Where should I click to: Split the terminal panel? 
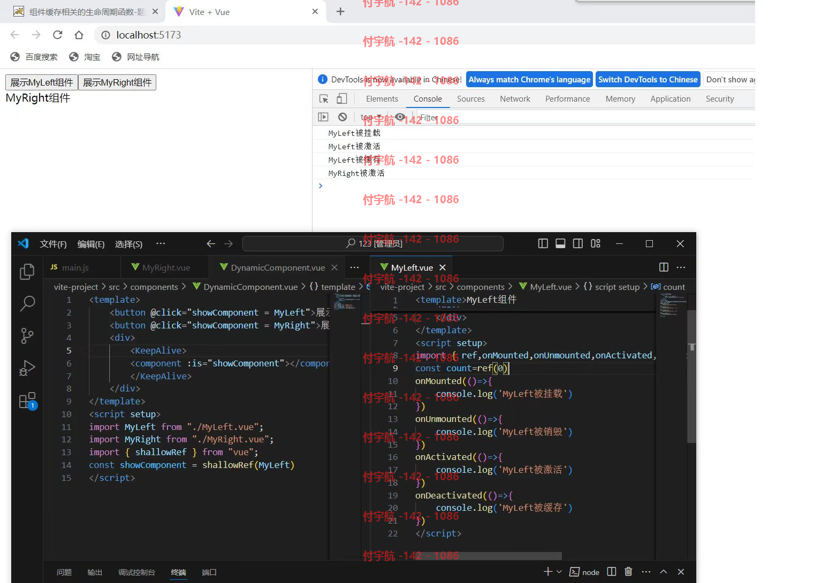click(612, 572)
